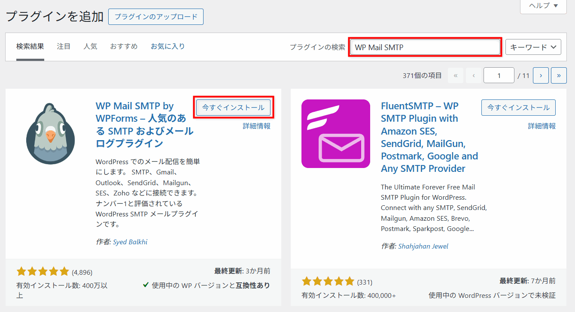Open the WP Mail SMTP by WPForms title link
Screen dimensions: 575x312
click(144, 124)
